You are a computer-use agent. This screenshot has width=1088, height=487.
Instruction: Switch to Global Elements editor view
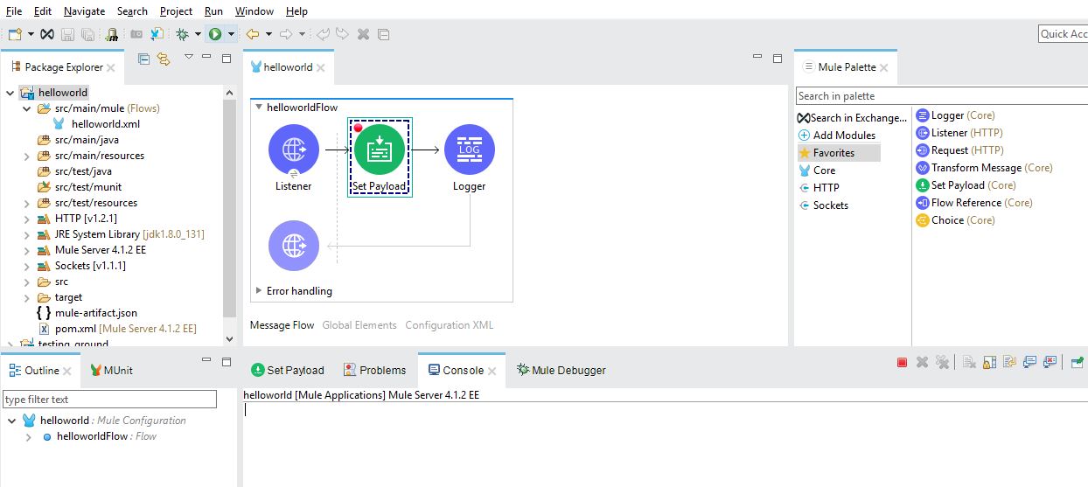(359, 325)
